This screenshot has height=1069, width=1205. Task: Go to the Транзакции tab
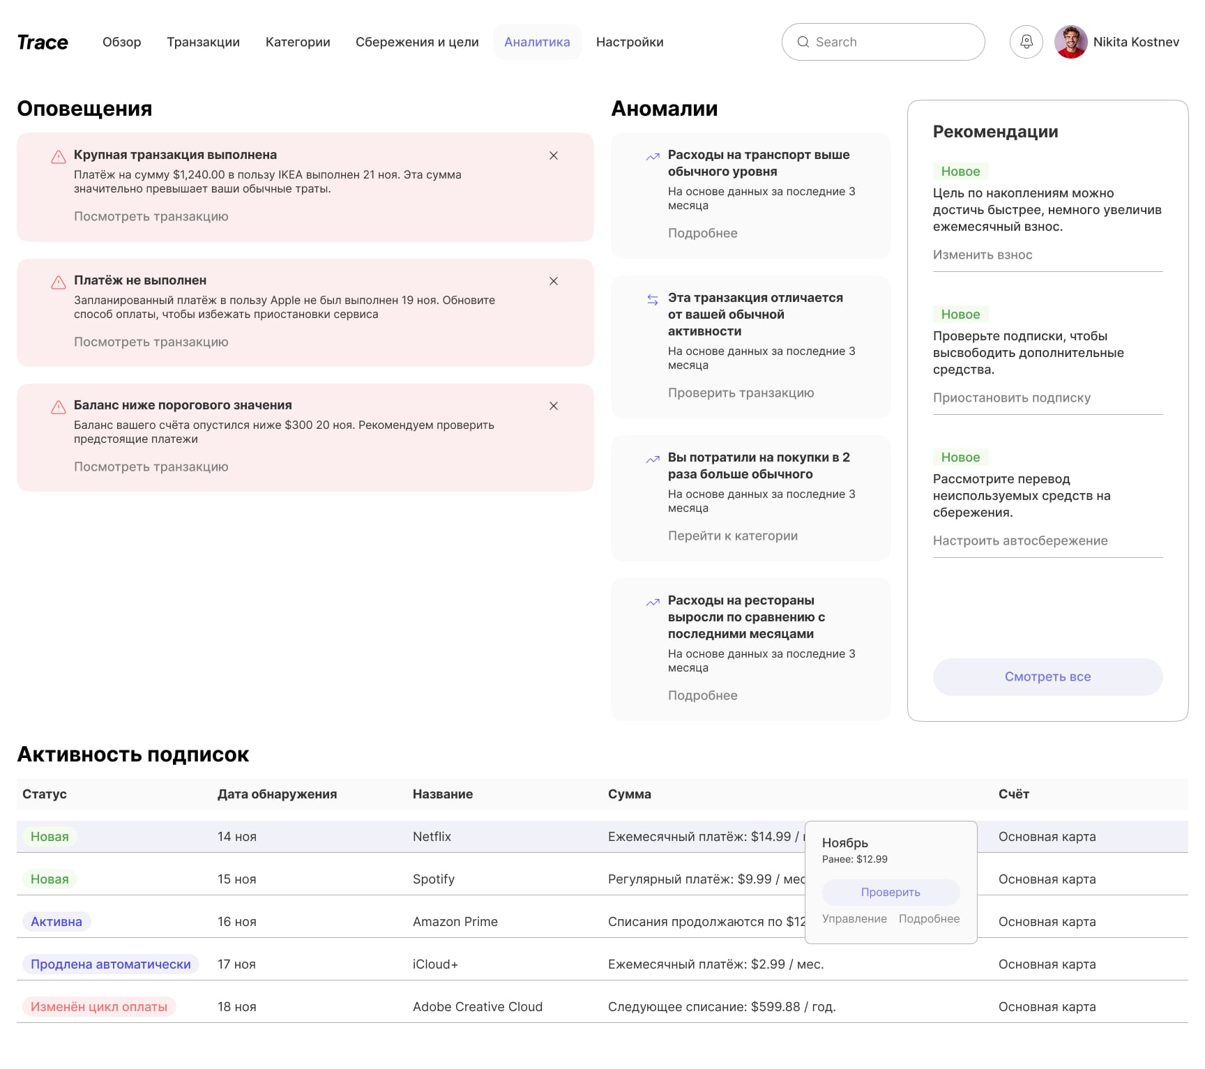(x=203, y=42)
